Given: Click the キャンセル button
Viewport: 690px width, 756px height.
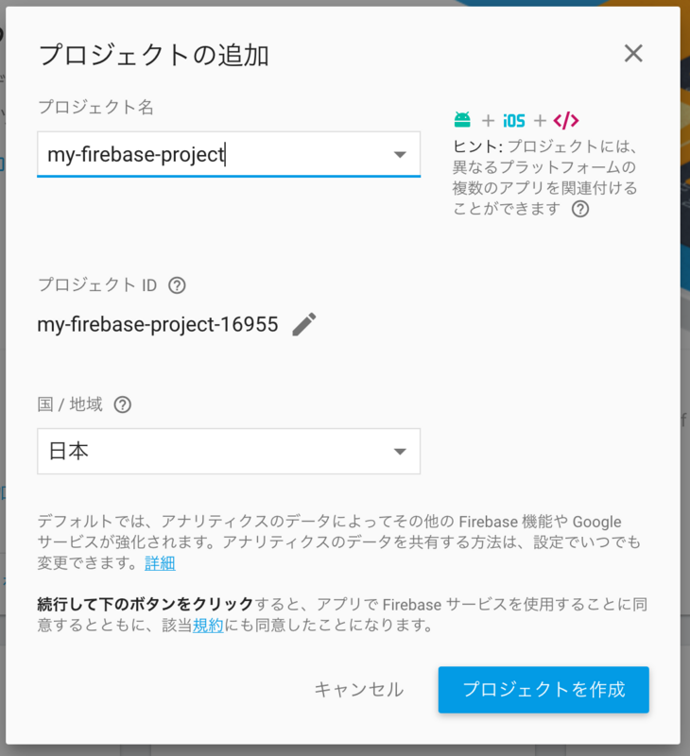Looking at the screenshot, I should coord(359,690).
